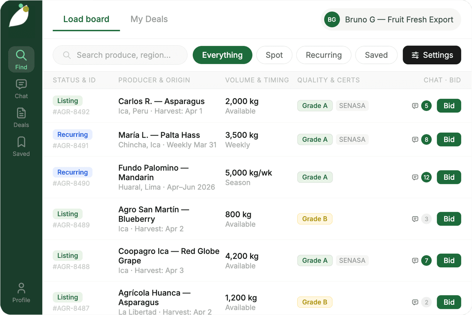Click listing ID #AGR-8489
472x315 pixels.
click(x=71, y=225)
